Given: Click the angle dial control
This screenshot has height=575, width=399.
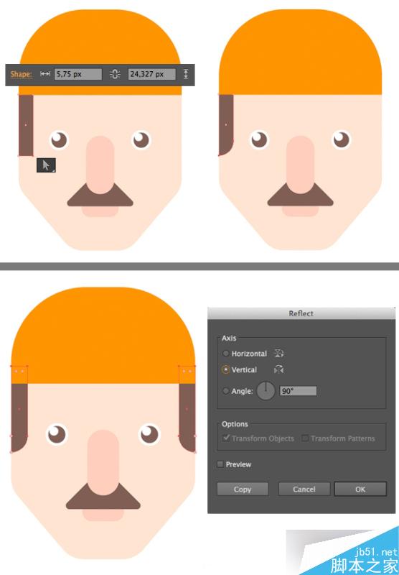Looking at the screenshot, I should click(266, 390).
